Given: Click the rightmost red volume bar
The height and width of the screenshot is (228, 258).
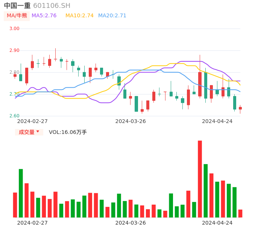Looking at the screenshot, I should click(240, 213).
